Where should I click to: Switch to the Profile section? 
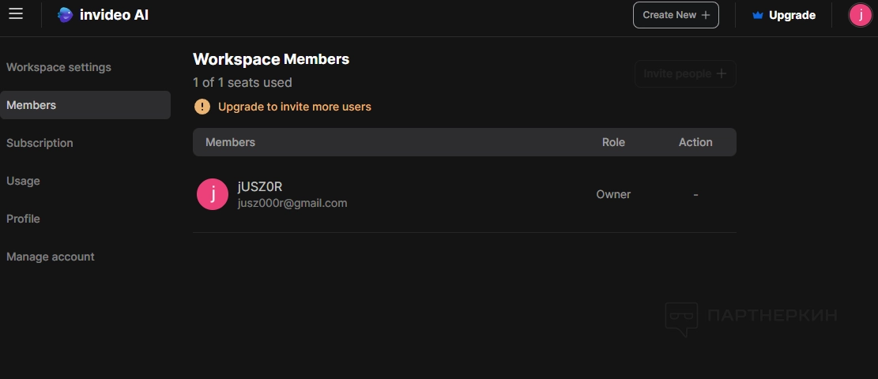pyautogui.click(x=23, y=219)
